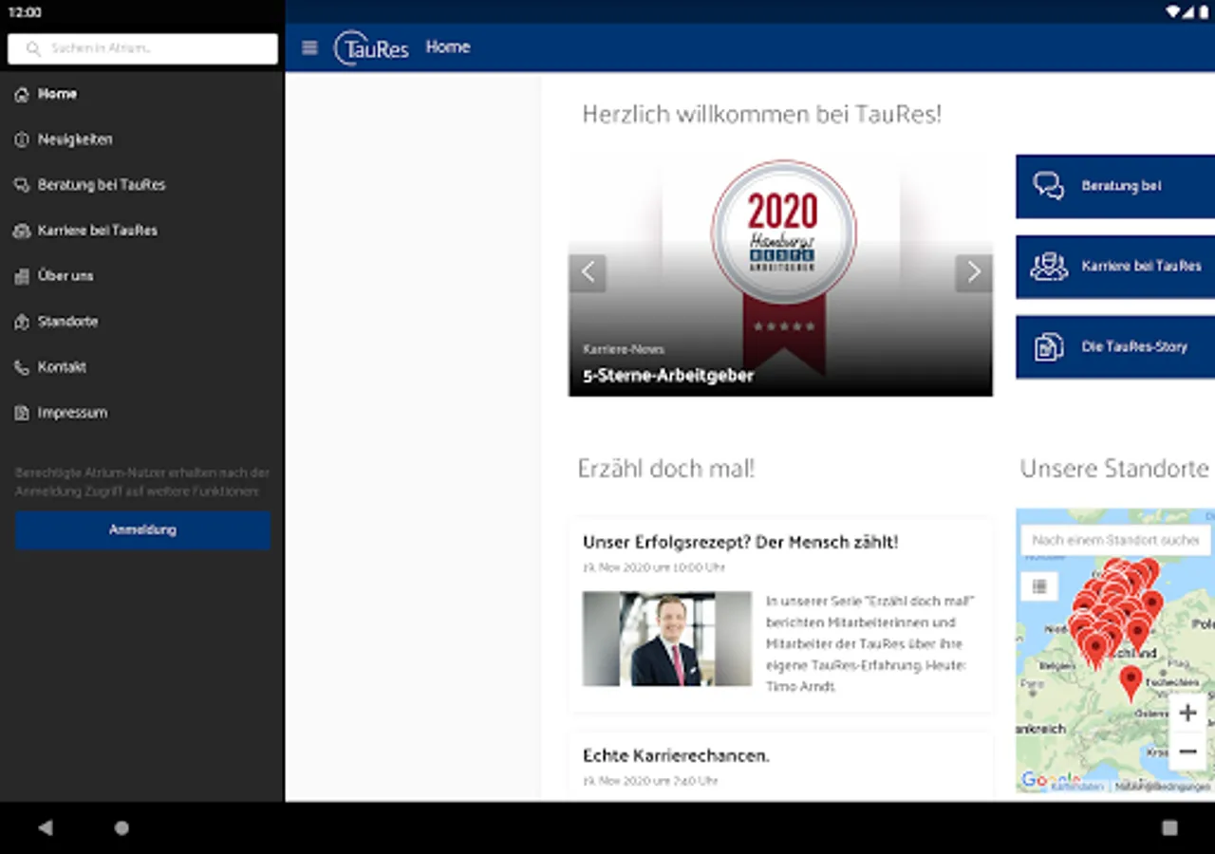The image size is (1215, 854).
Task: Click the document icon on TauRes-Story tile
Action: coord(1049,347)
